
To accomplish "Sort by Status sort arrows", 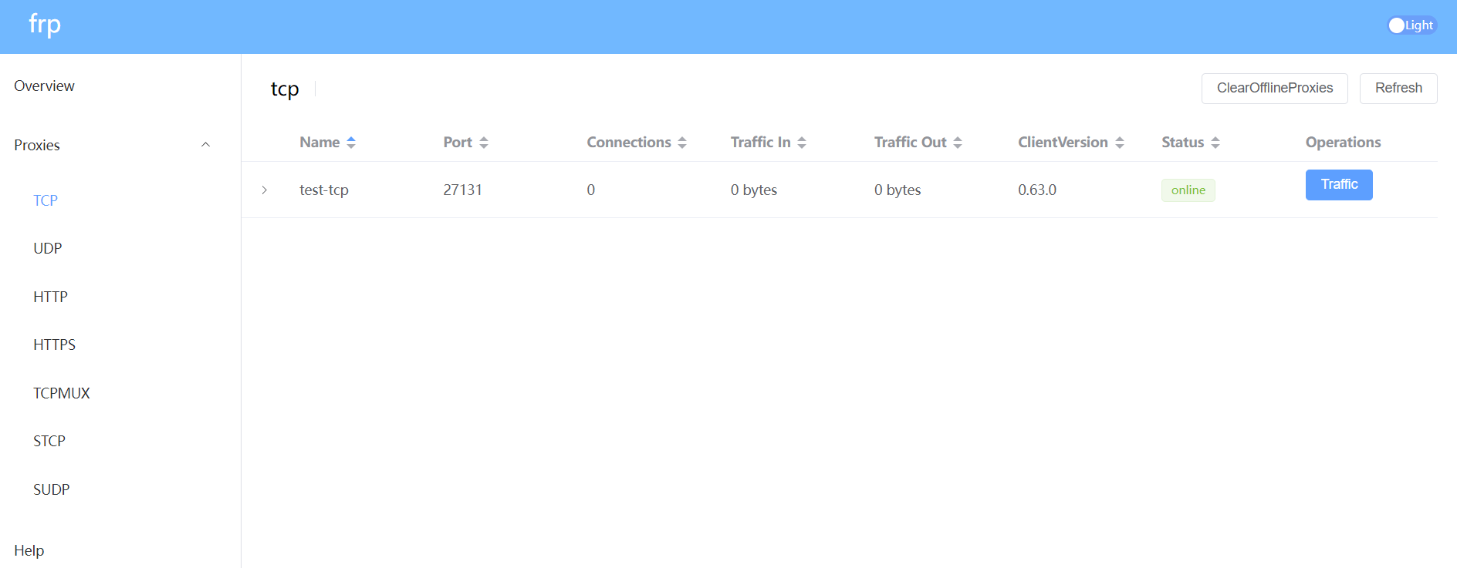I will click(1215, 143).
